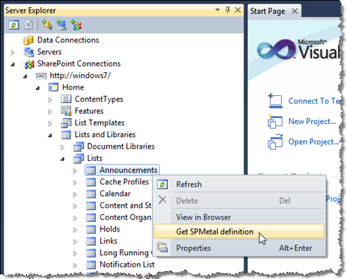This screenshot has height=279, width=346.
Task: Select the Content Organ list item
Action: [125, 218]
